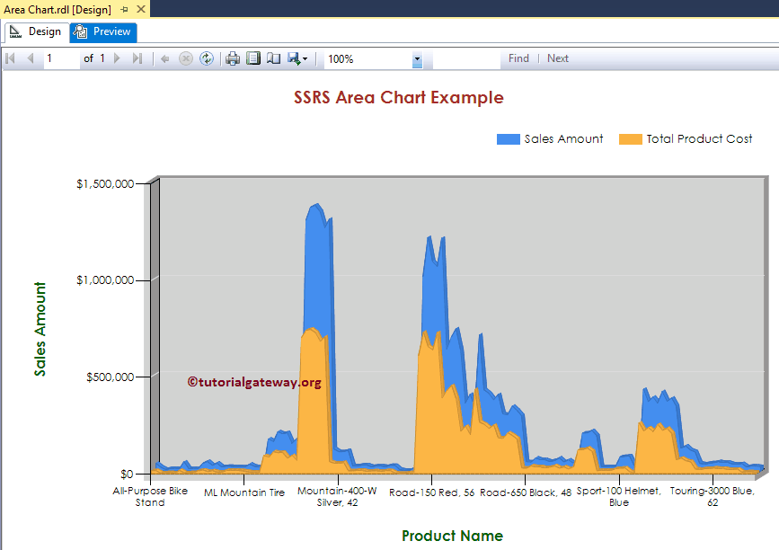Click the Export report icon
Image resolution: width=779 pixels, height=550 pixels.
(x=293, y=58)
